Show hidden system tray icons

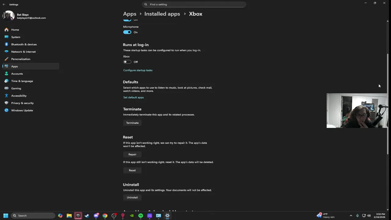(351, 215)
